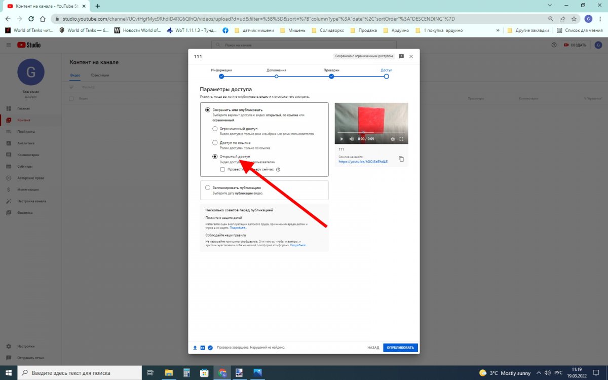Image resolution: width=608 pixels, height=380 pixels.
Task: Go to "Информация" step
Action: tap(221, 77)
